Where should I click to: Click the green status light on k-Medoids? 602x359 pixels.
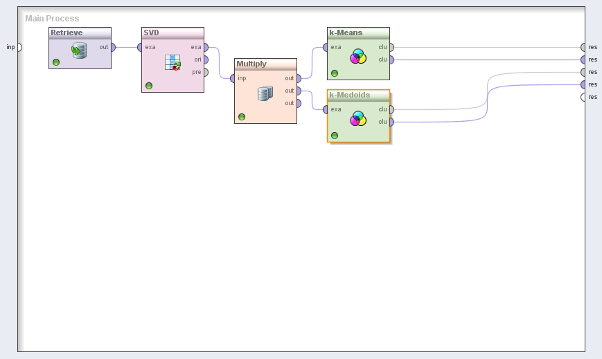pyautogui.click(x=335, y=136)
